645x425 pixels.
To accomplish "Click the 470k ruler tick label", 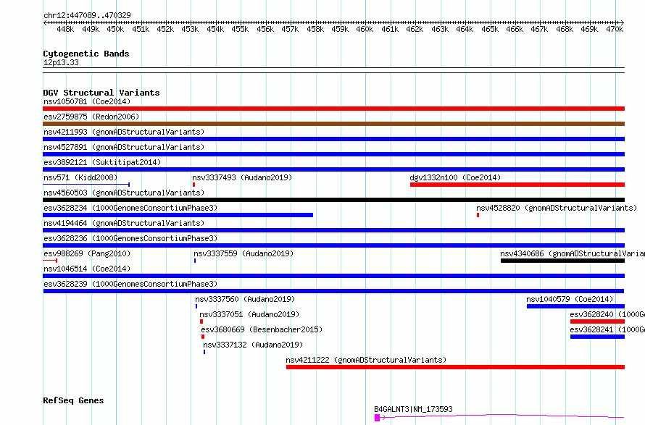I will [615, 29].
